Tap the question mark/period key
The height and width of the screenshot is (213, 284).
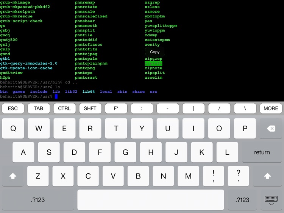(x=239, y=176)
